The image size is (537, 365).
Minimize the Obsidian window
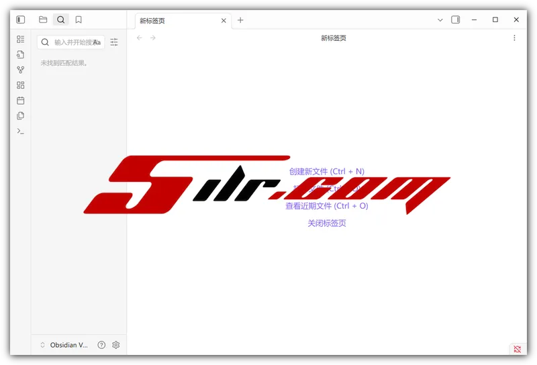(474, 20)
